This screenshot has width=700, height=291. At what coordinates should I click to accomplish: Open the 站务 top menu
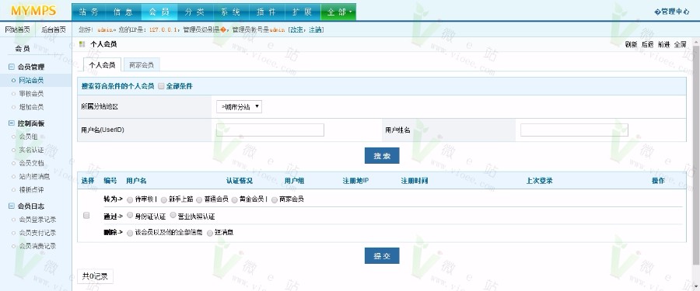pyautogui.click(x=89, y=12)
